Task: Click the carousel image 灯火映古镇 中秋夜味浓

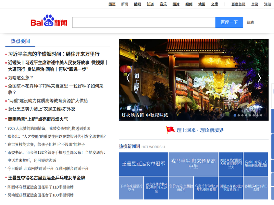Action: pos(194,80)
